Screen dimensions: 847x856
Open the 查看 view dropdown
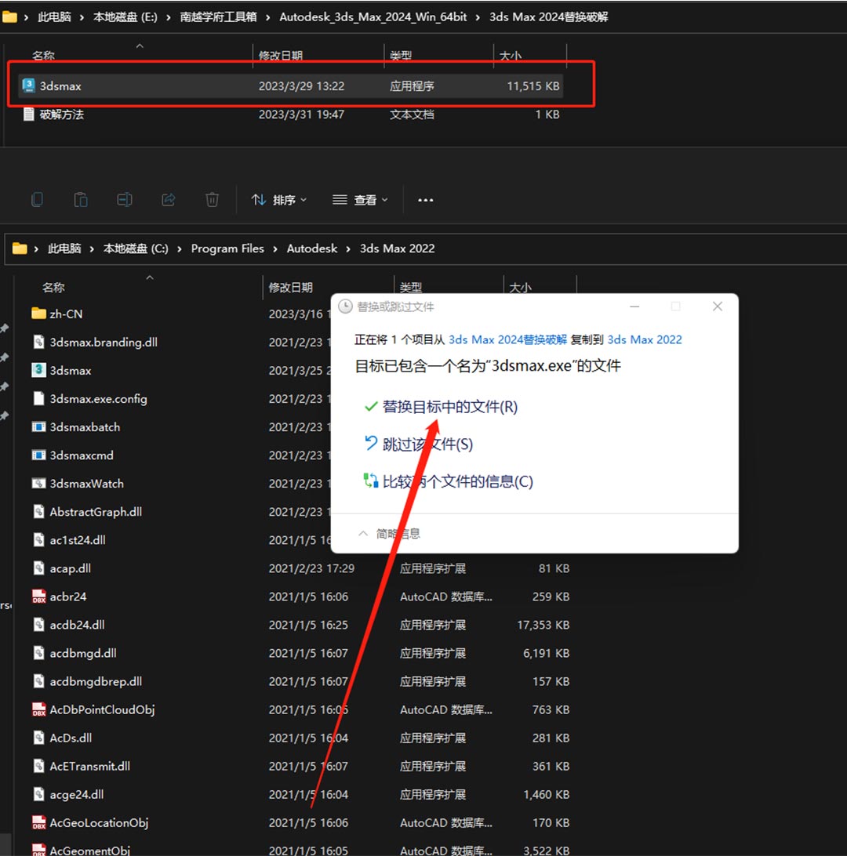[360, 200]
